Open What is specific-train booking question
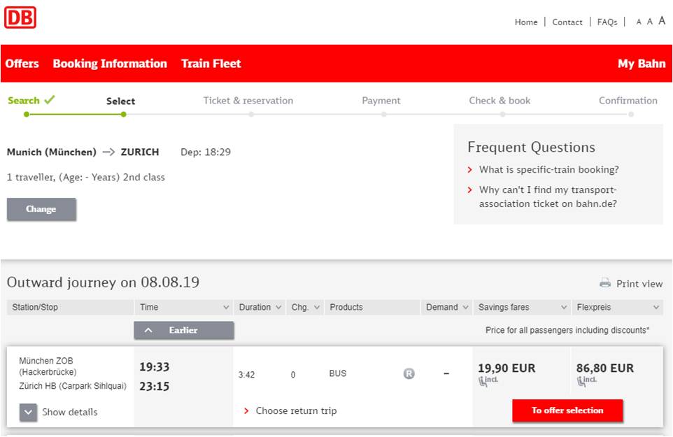The image size is (673, 437). 549,170
